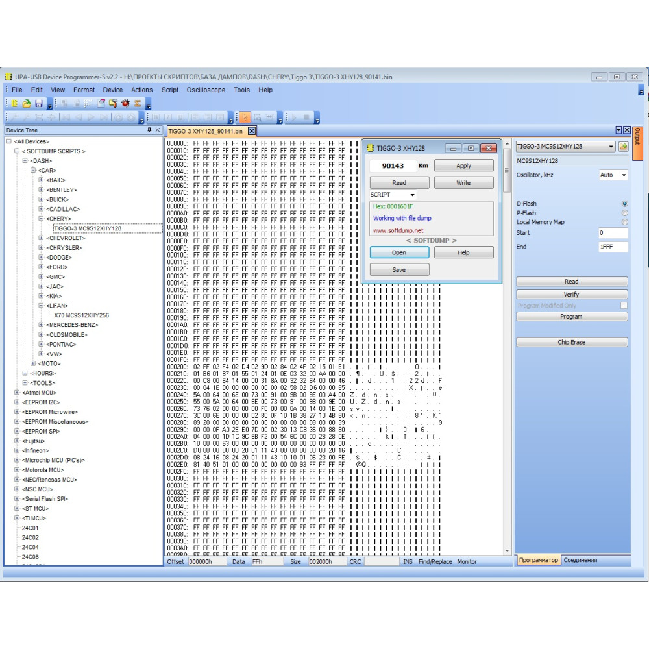Click Apply in TIGGO-3 XHY128 dialog
The width and height of the screenshot is (649, 649).
coord(463,165)
